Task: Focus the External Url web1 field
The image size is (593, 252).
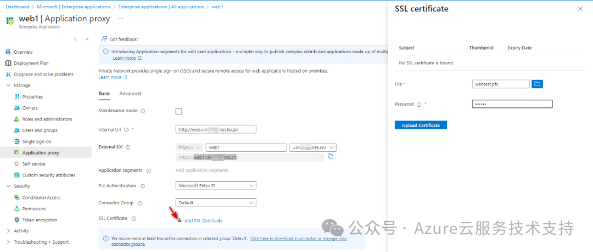Action: 246,147
